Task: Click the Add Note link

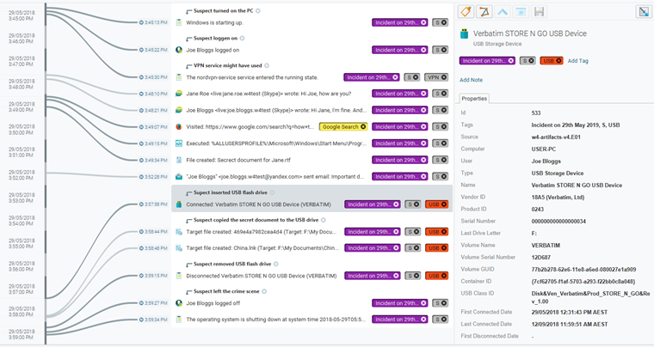Action: click(472, 80)
